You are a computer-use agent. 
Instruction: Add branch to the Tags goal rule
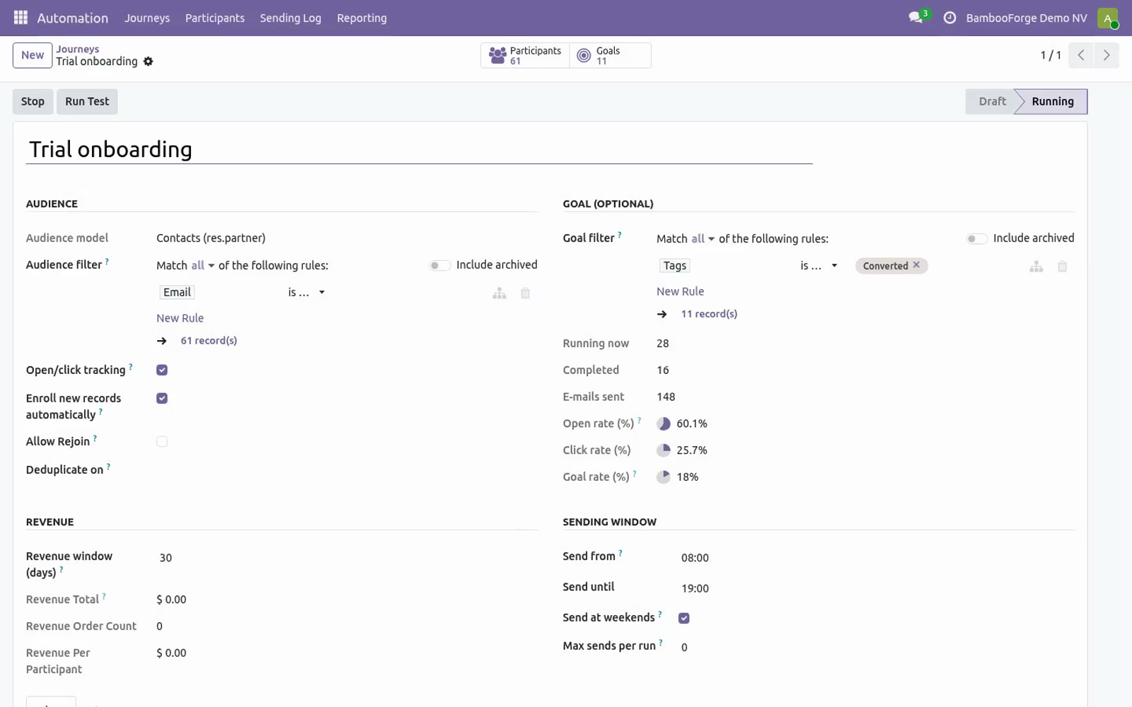1036,267
